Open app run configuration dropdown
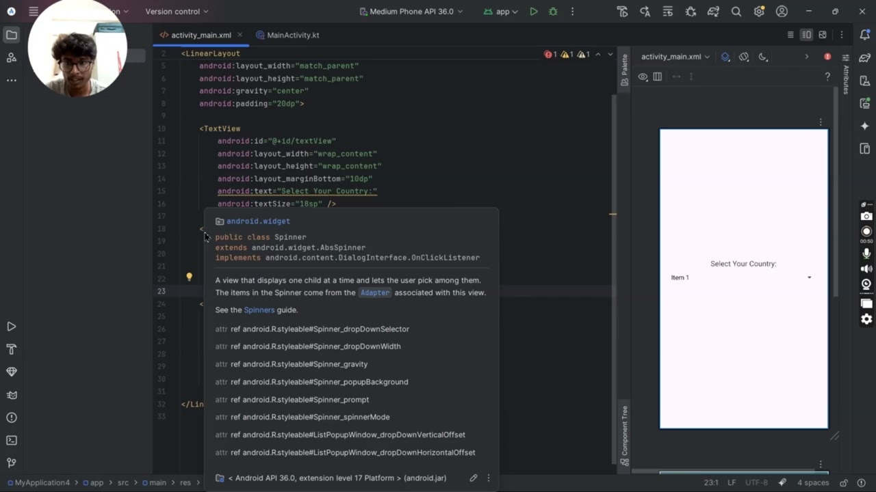 [x=501, y=12]
